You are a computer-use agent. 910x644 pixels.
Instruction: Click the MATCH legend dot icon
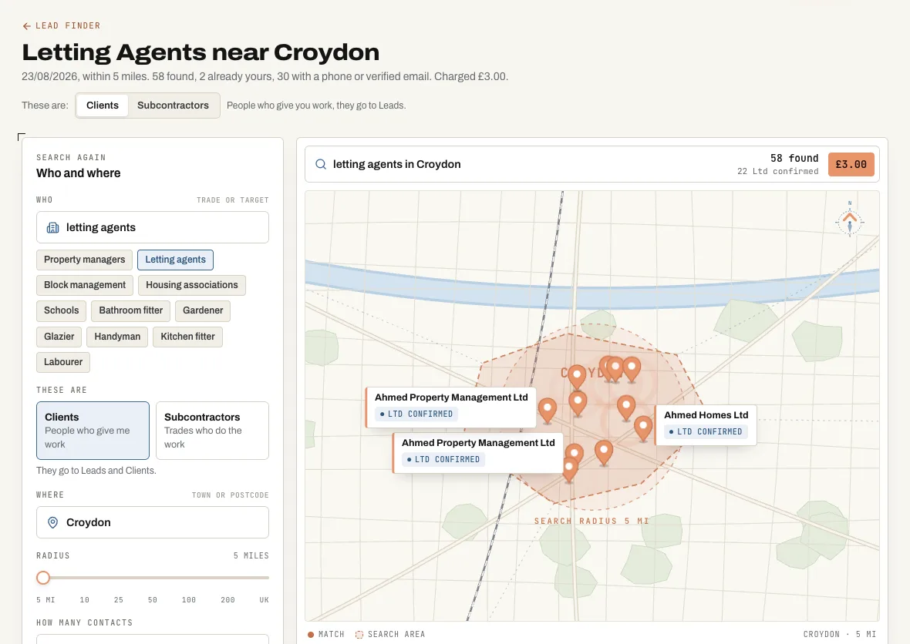[x=311, y=635]
